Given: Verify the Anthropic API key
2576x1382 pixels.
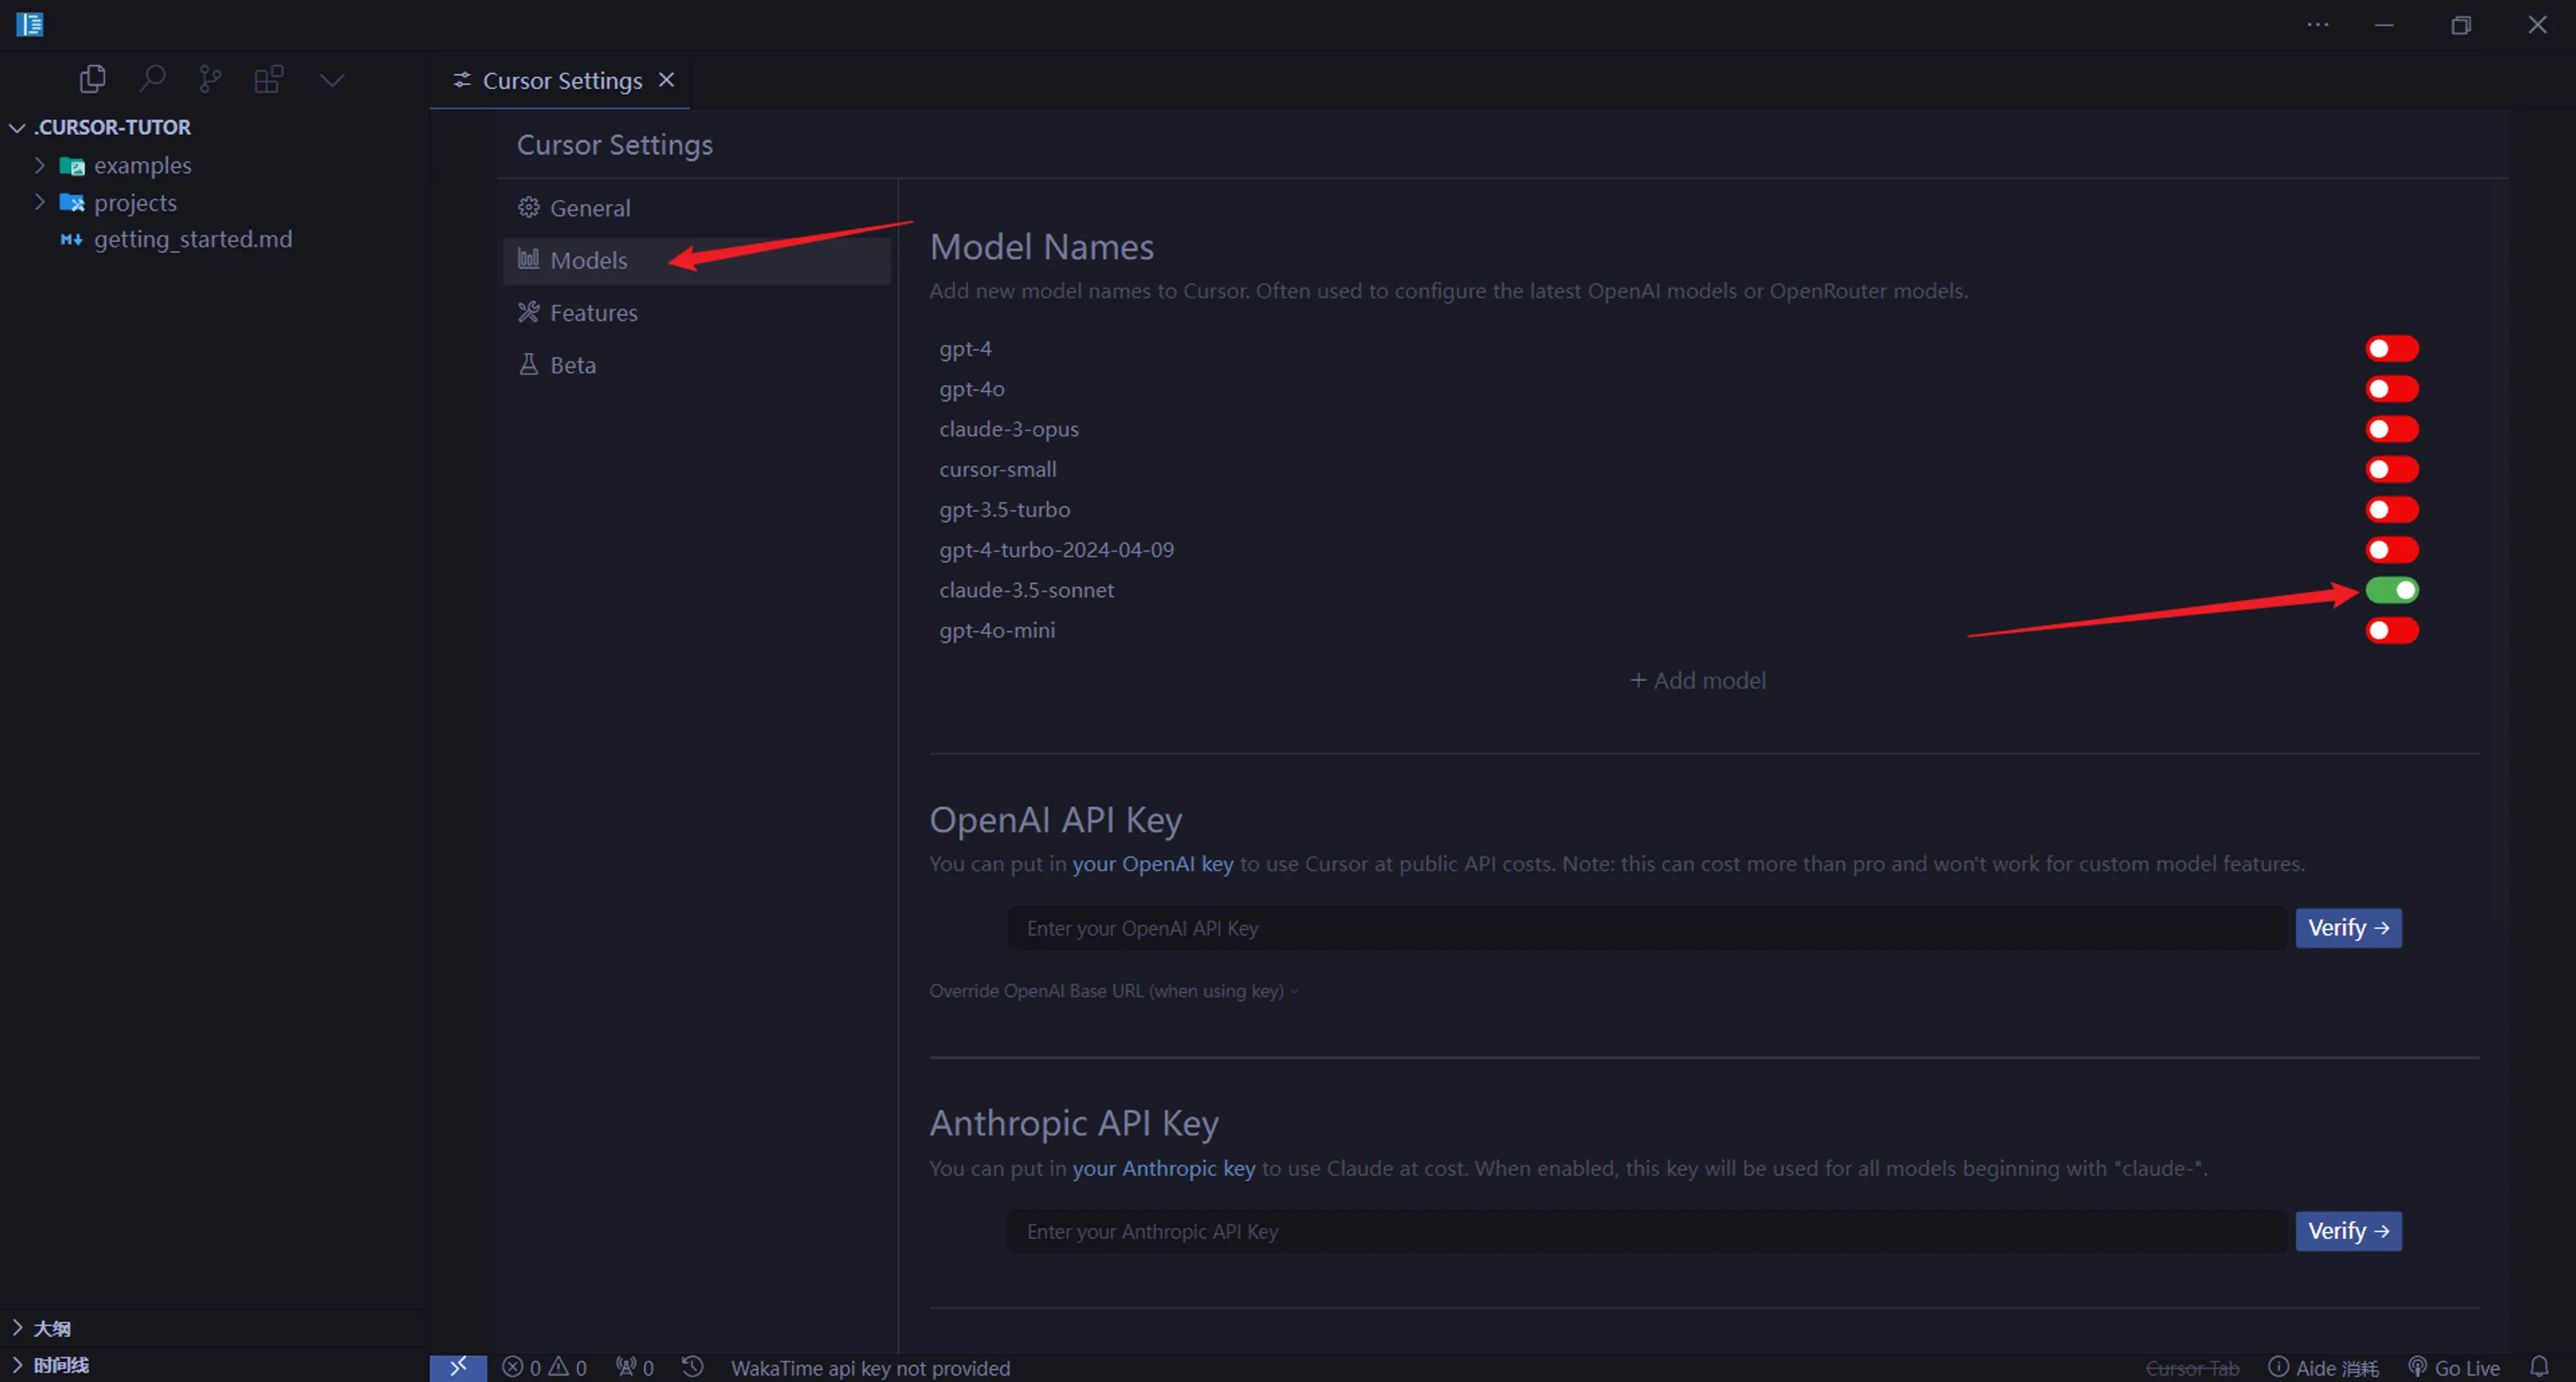Looking at the screenshot, I should tap(2347, 1231).
